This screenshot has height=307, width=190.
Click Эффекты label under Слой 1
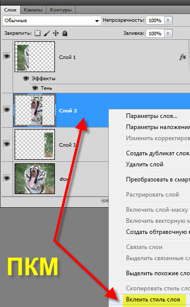point(43,79)
